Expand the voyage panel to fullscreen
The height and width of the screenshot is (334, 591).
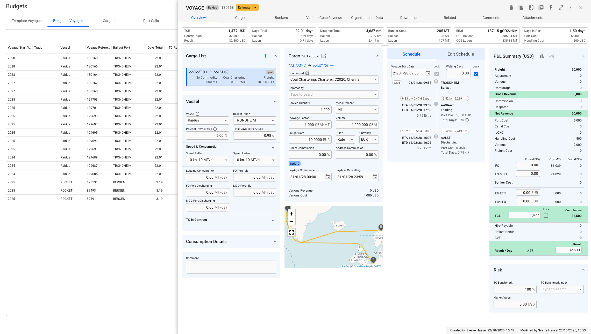[x=561, y=7]
